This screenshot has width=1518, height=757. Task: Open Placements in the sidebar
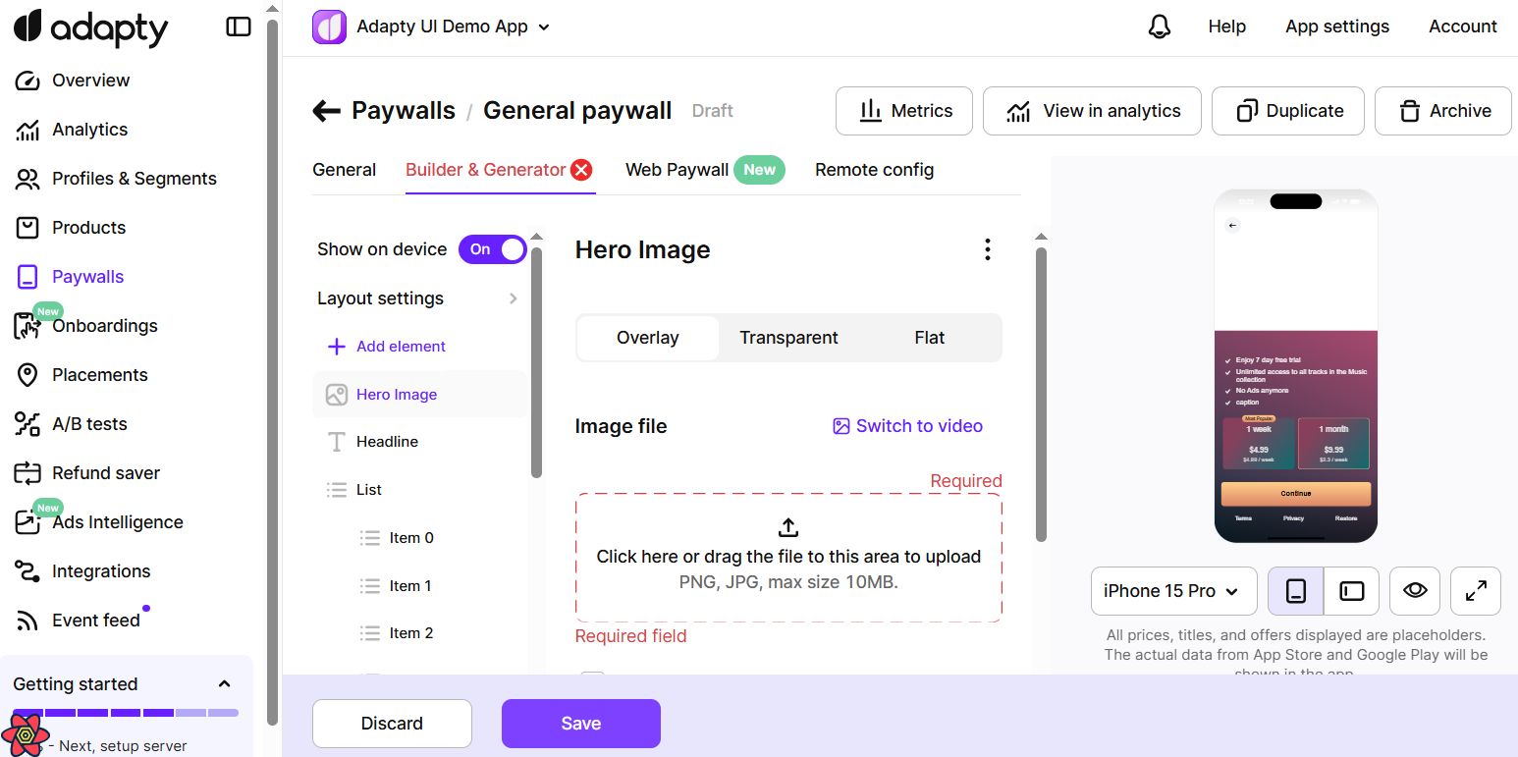(99, 375)
